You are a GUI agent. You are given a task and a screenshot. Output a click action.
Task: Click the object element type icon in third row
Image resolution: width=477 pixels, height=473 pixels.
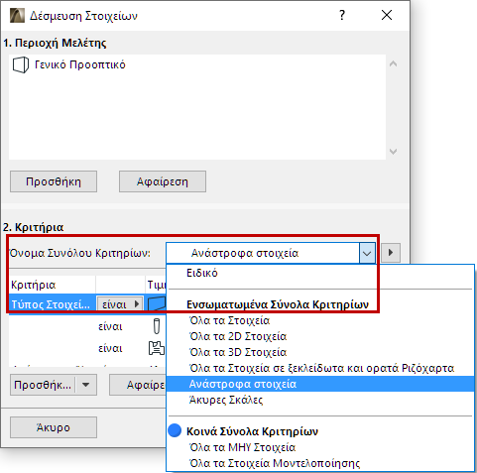(x=157, y=348)
